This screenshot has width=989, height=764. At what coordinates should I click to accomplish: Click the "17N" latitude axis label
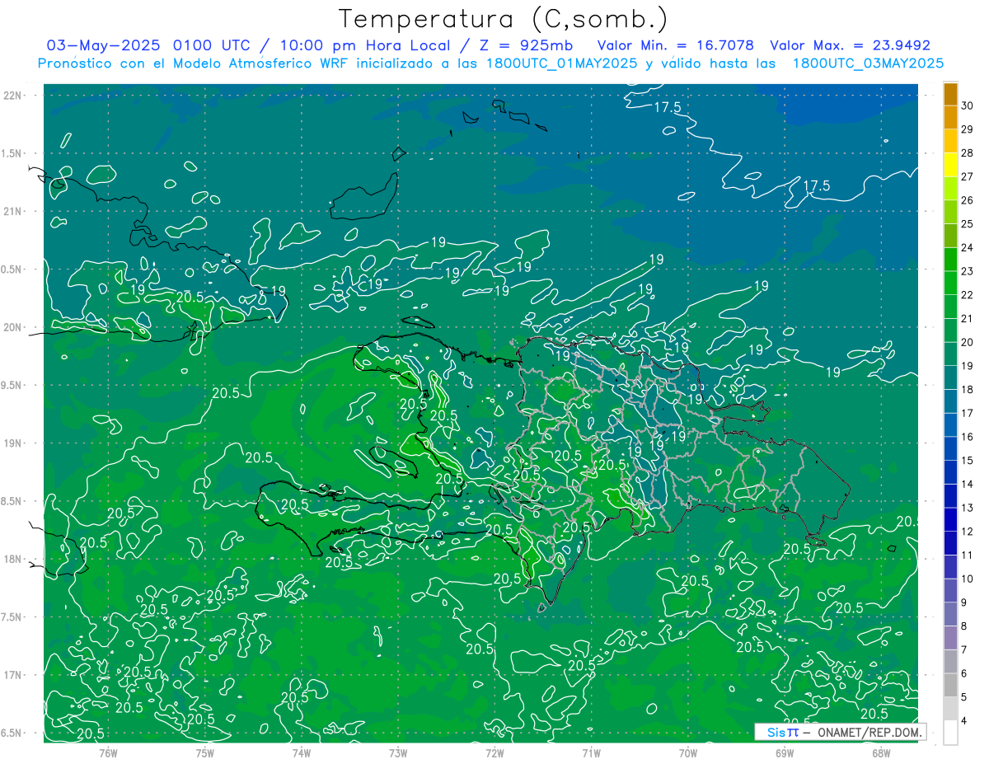pyautogui.click(x=12, y=675)
